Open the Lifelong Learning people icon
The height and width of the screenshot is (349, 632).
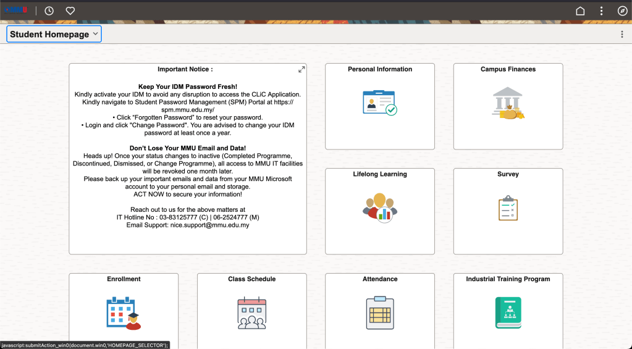coord(379,208)
